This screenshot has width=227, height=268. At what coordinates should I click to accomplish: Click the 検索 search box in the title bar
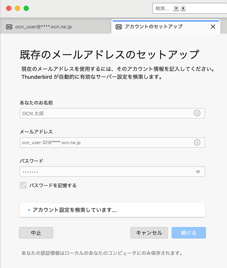[189, 8]
